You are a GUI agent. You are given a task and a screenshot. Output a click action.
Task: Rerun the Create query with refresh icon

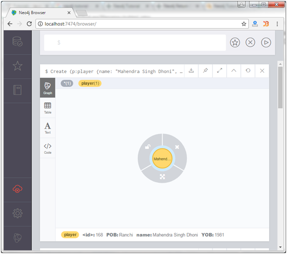pyautogui.click(x=248, y=71)
